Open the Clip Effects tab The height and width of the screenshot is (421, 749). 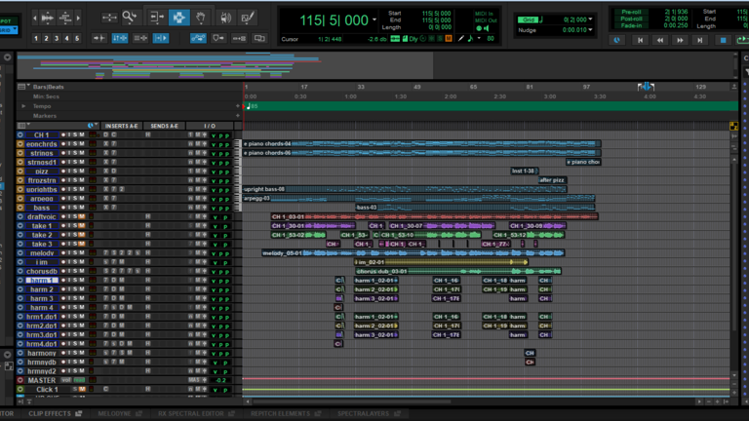(49, 413)
